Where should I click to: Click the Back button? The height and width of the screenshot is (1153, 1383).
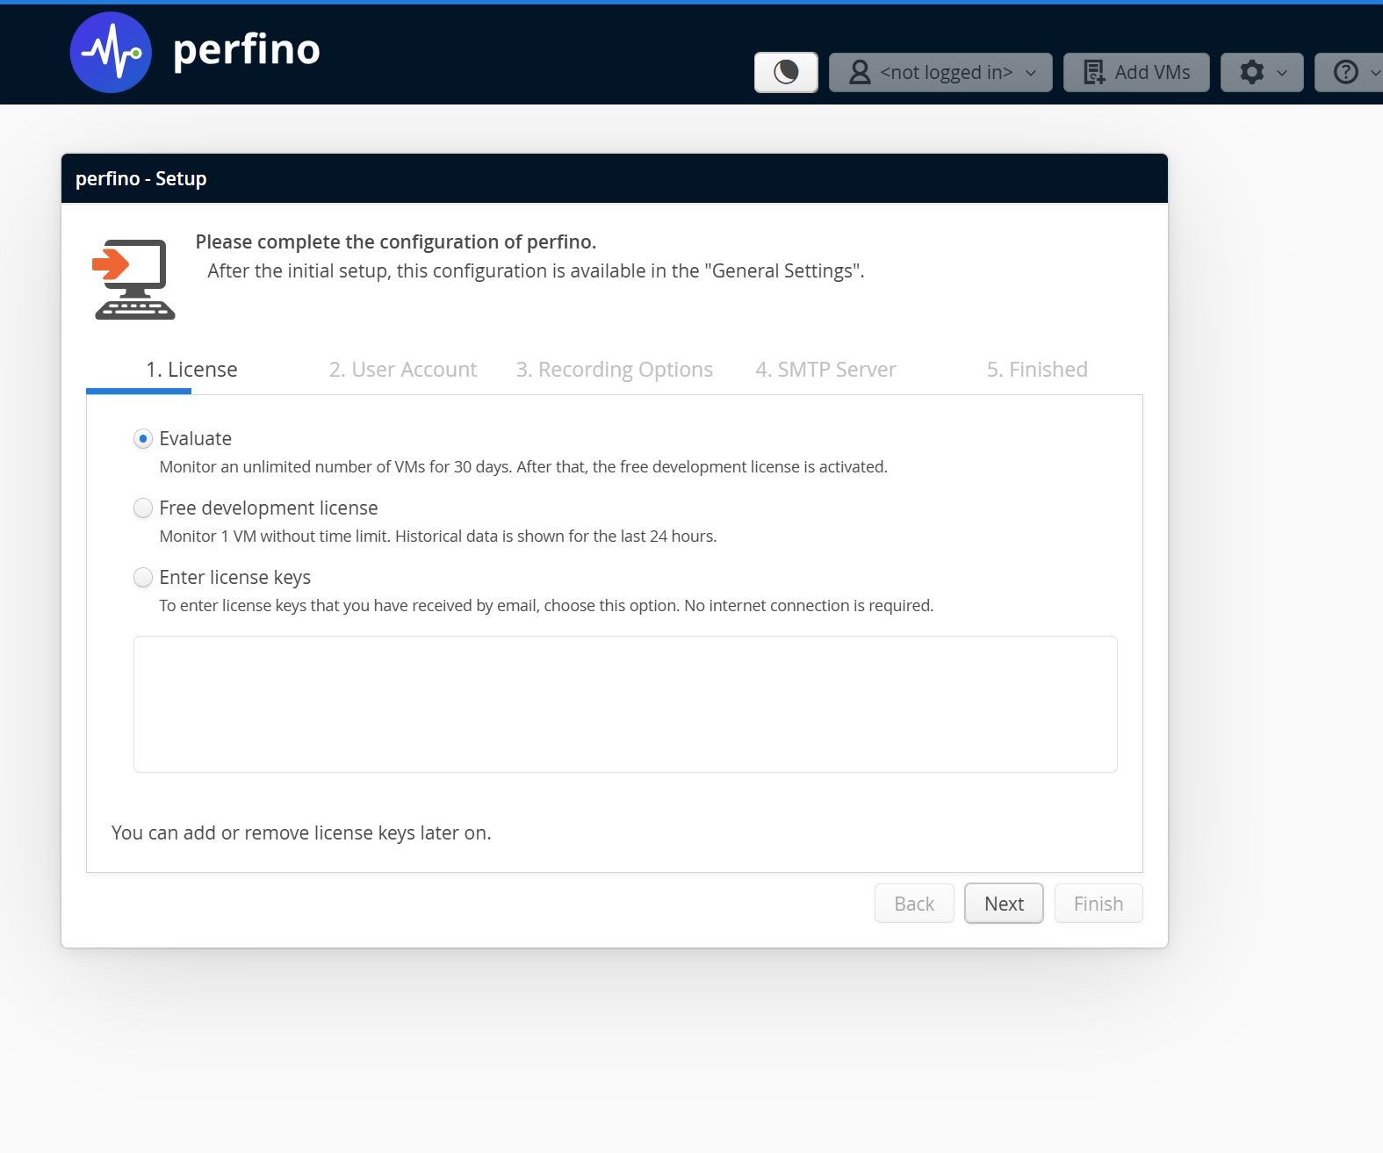[913, 904]
